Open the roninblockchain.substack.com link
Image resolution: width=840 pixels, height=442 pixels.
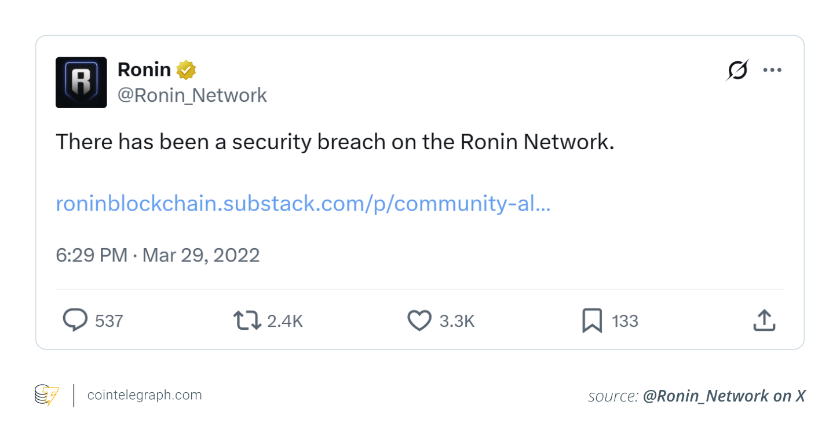[x=302, y=203]
